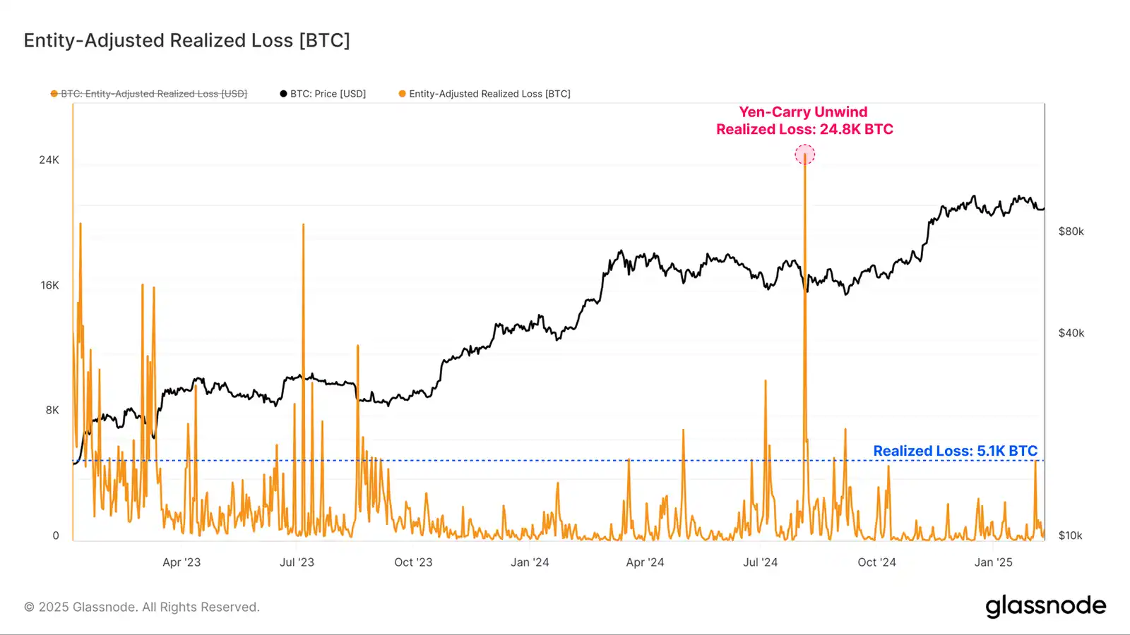Click orange dot beside struck-through USD legend
This screenshot has width=1130, height=635.
pyautogui.click(x=54, y=94)
